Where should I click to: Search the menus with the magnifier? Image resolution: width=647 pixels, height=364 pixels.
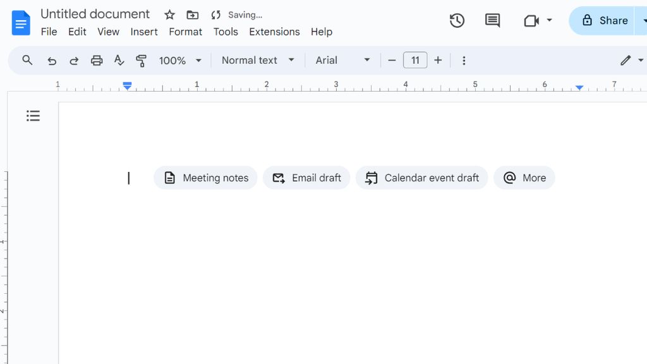[27, 60]
